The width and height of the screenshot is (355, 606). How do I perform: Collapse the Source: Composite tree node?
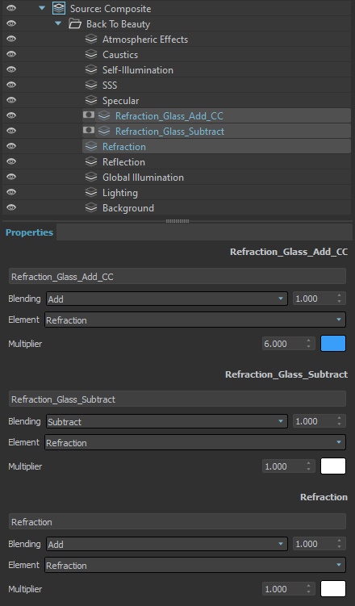42,8
